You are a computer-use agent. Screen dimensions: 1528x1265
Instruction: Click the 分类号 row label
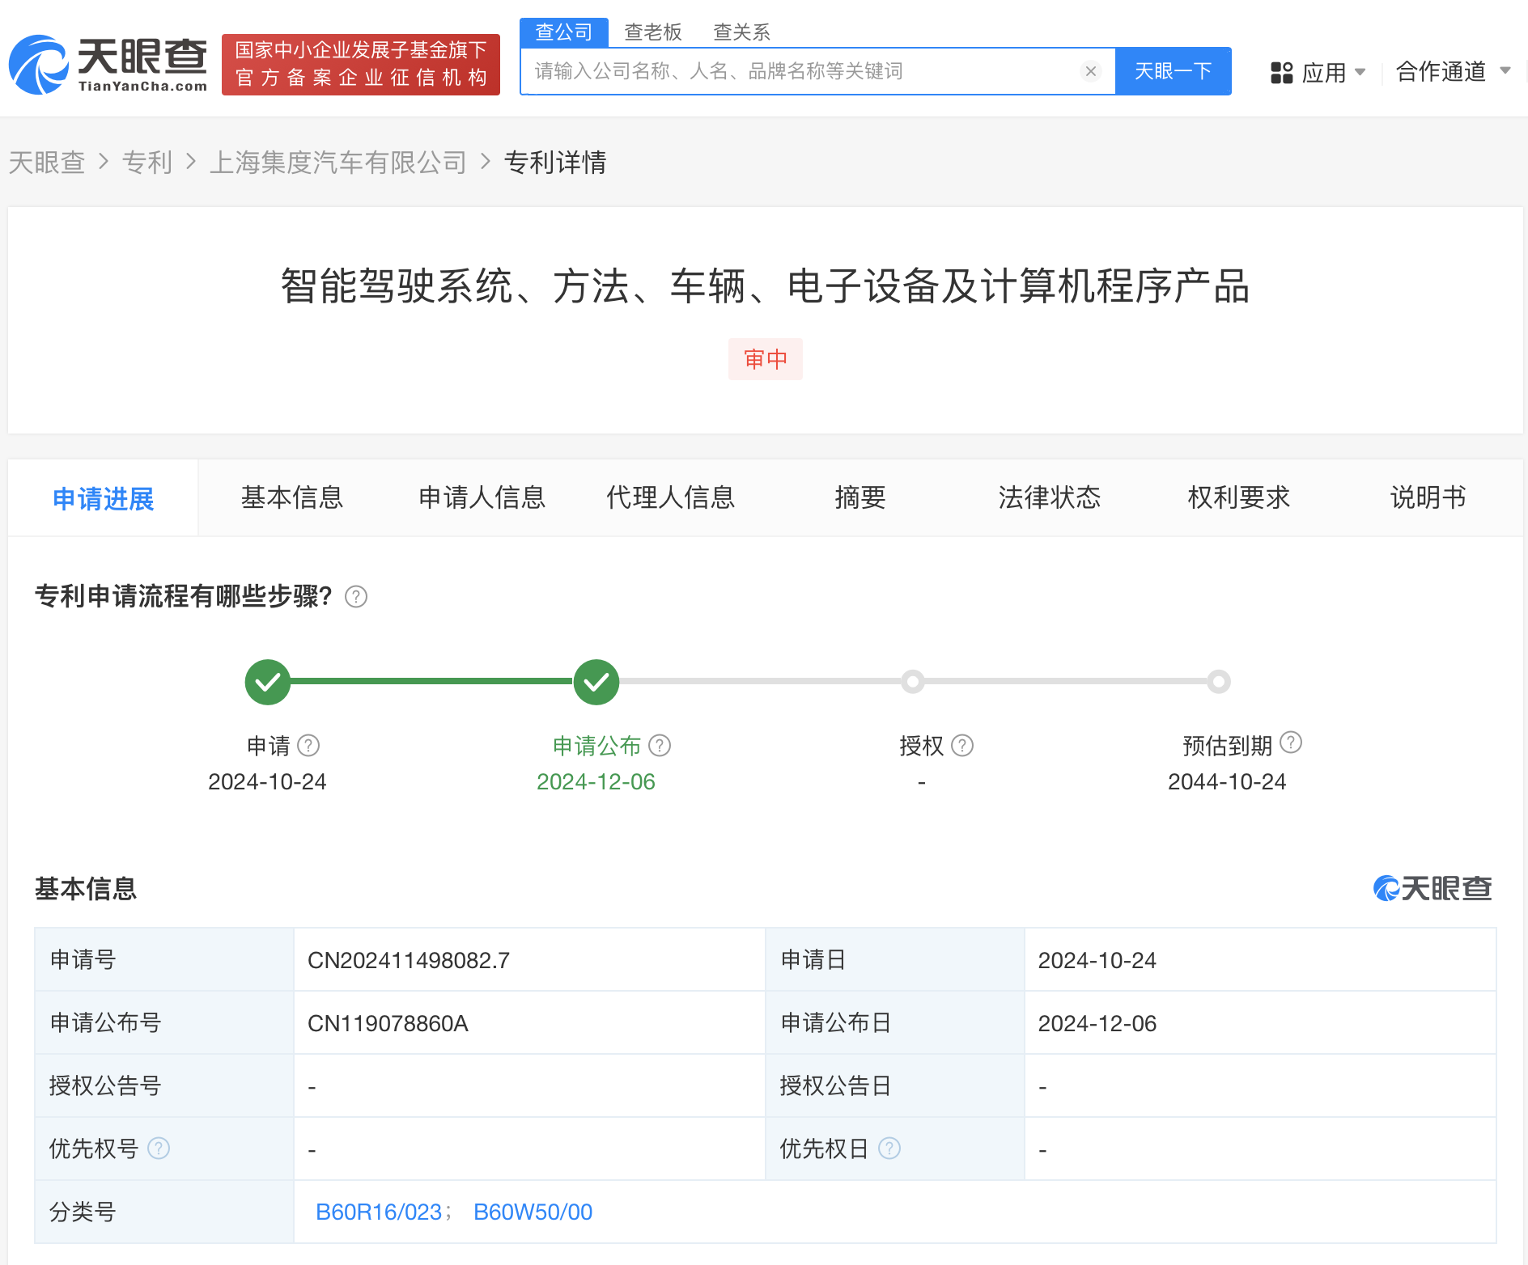tap(83, 1212)
